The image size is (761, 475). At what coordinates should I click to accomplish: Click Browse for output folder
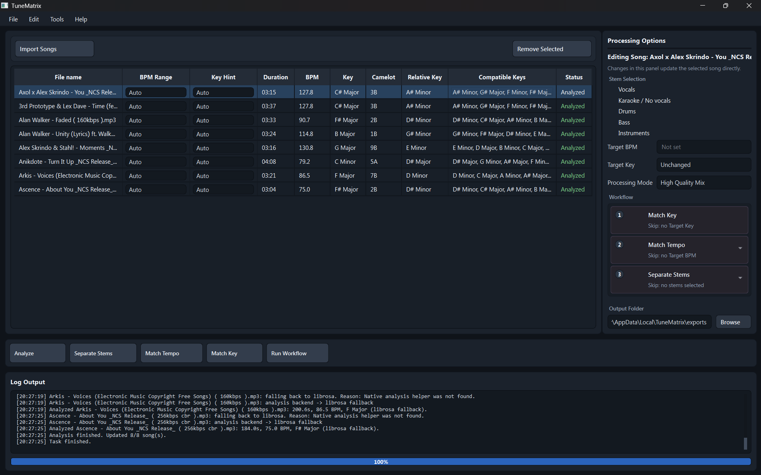(x=733, y=322)
